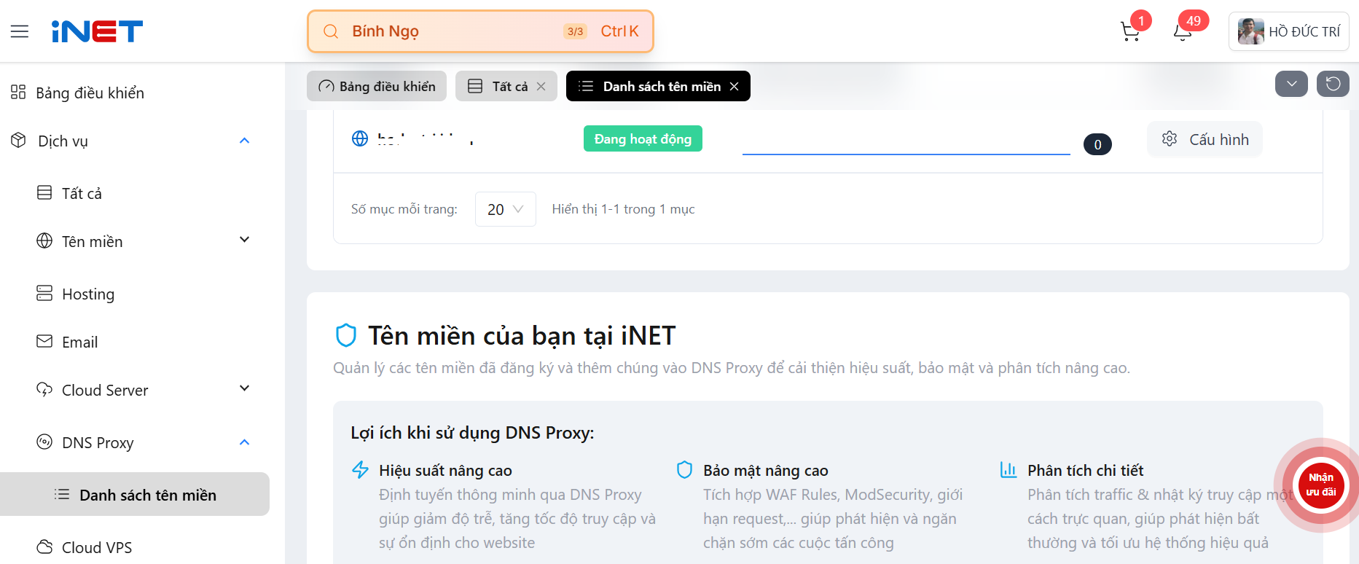Click the lightning Hiệu suất nâng cao icon
Viewport: 1359px width, 564px height.
click(x=360, y=469)
